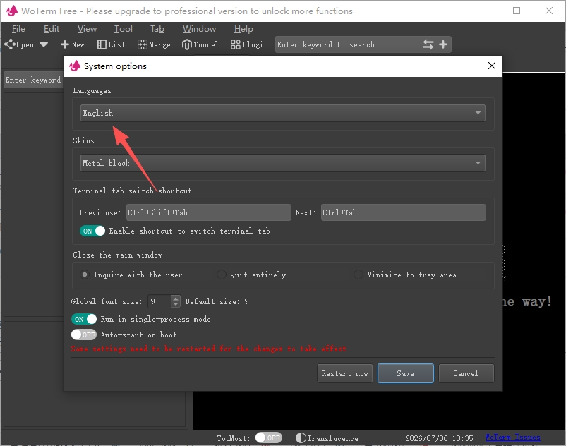Click the Translucence half-circle icon

301,438
